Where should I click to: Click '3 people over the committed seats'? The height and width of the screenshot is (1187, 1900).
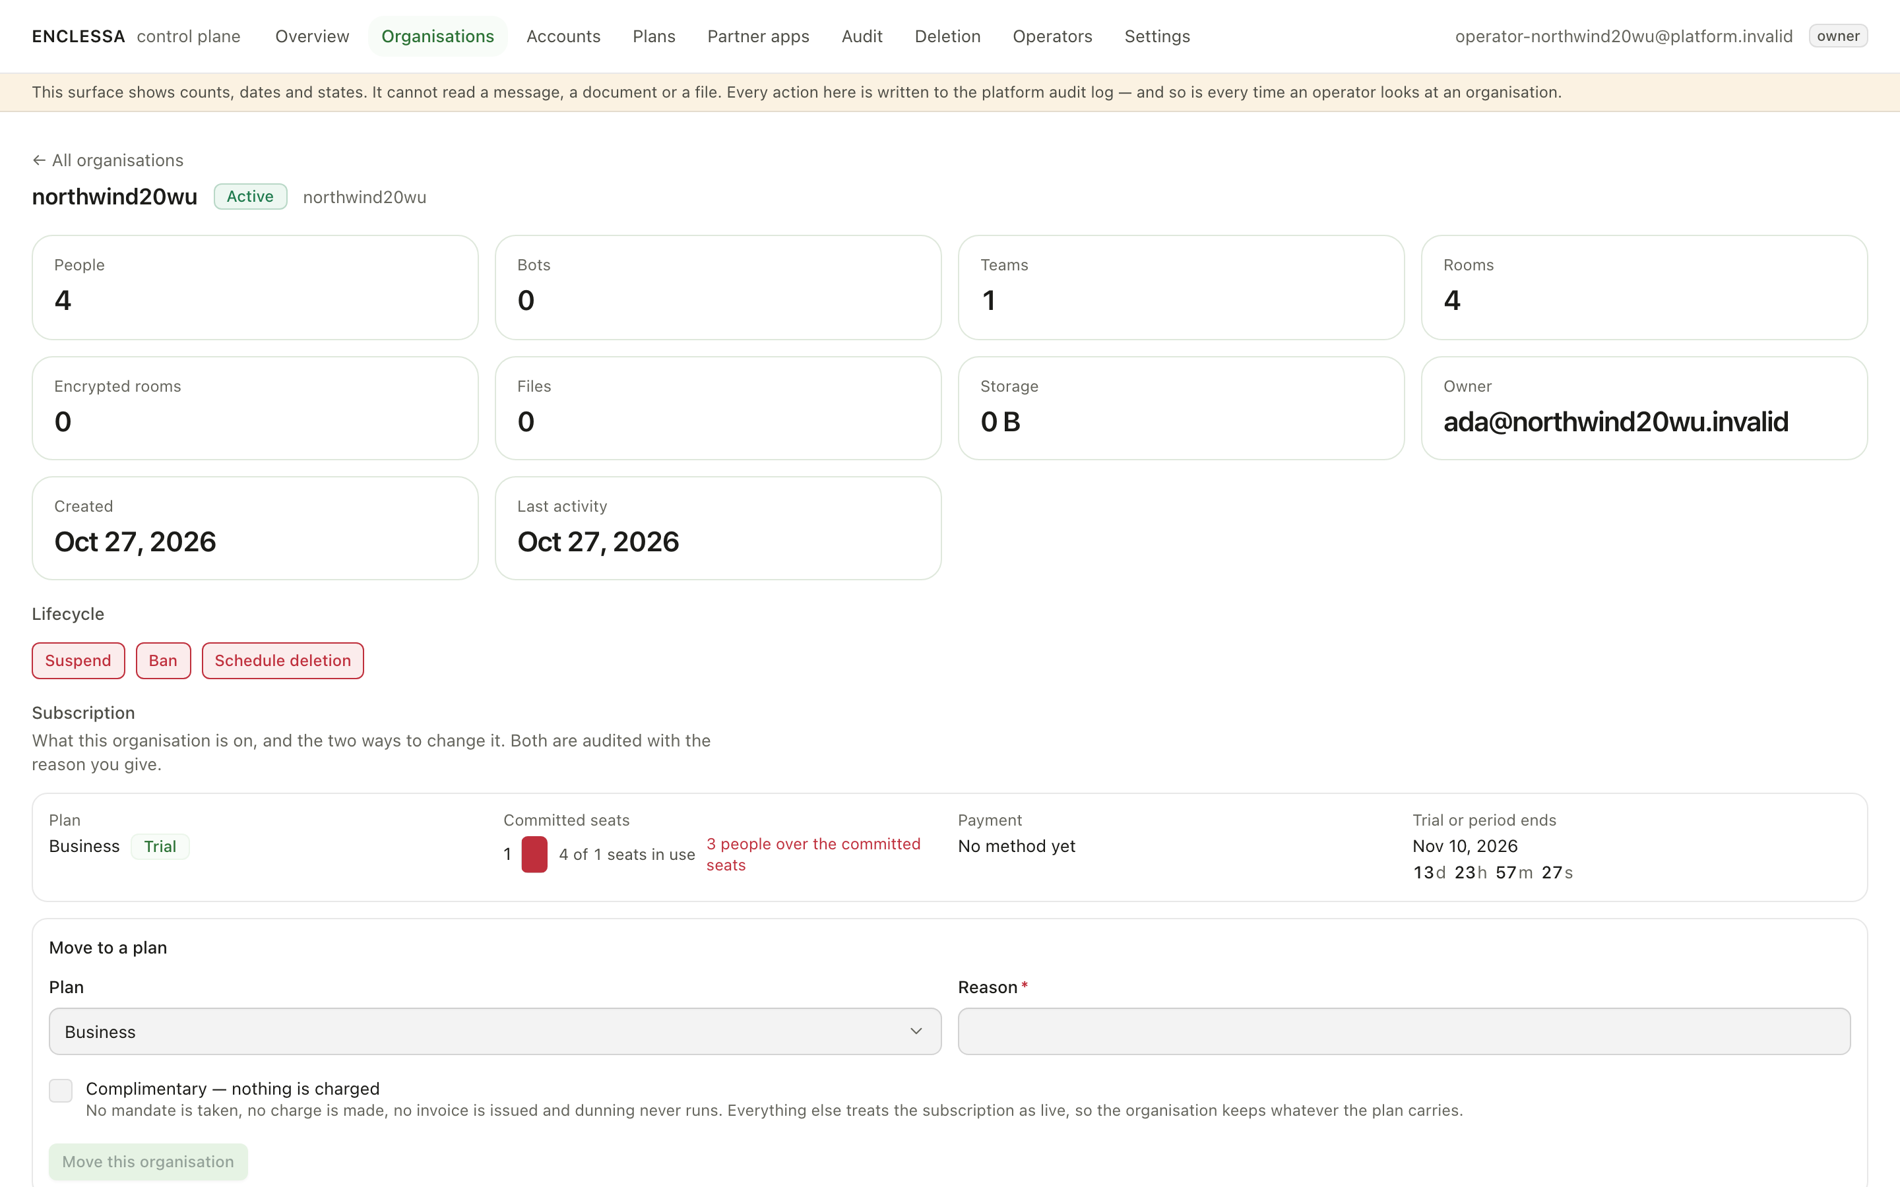coord(813,854)
